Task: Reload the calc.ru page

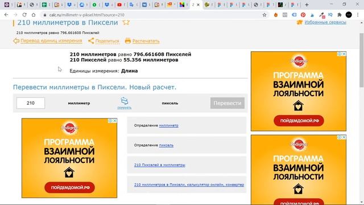Action: point(24,15)
